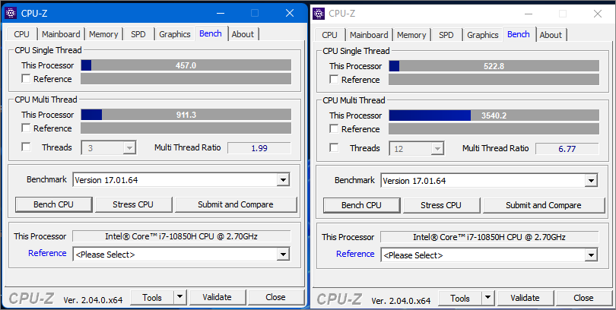616x310 pixels.
Task: Tick the Threads checkbox in right window
Action: click(334, 148)
